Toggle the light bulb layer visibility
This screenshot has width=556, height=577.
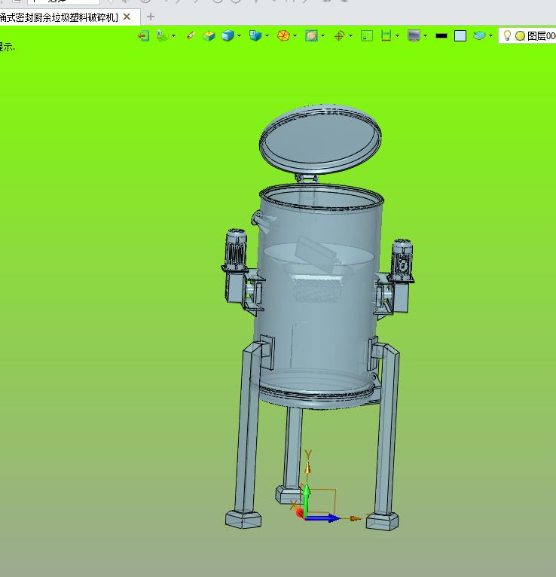coord(507,35)
